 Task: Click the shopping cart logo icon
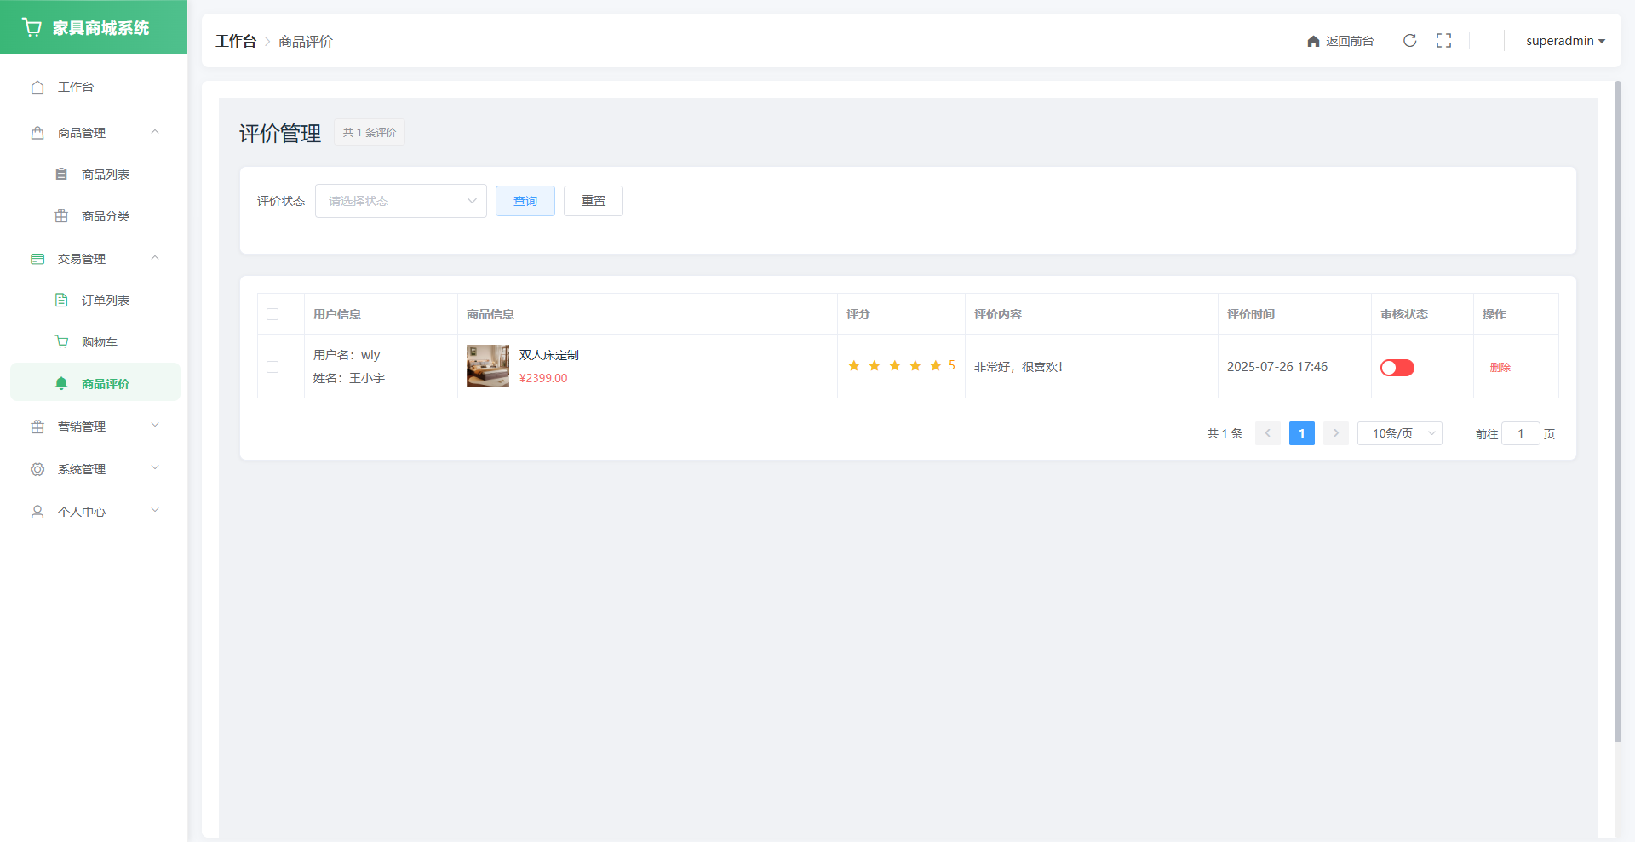32,28
